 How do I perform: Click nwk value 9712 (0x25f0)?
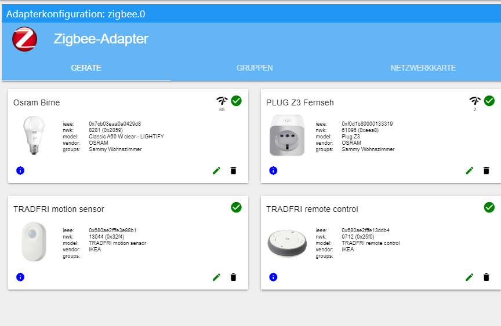[x=358, y=237]
